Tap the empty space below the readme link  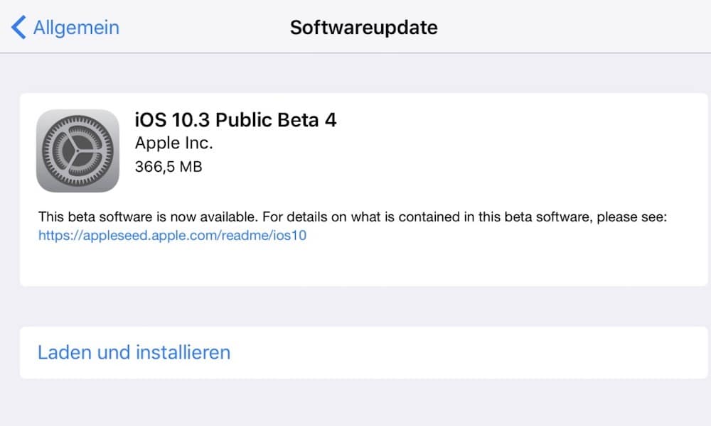point(363,265)
